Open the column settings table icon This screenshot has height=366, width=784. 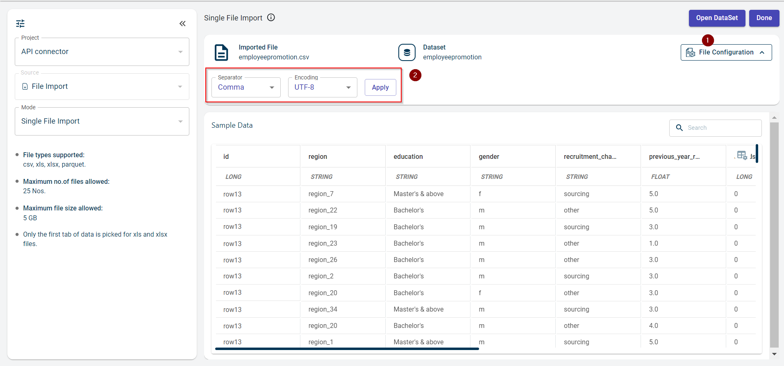(x=742, y=156)
